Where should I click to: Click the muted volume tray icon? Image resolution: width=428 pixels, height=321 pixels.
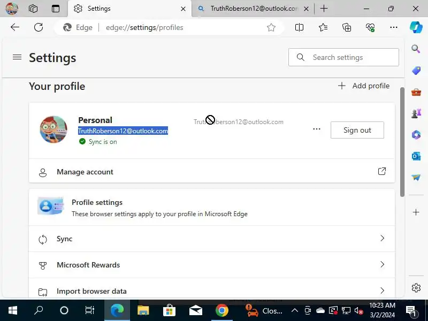pos(358,310)
